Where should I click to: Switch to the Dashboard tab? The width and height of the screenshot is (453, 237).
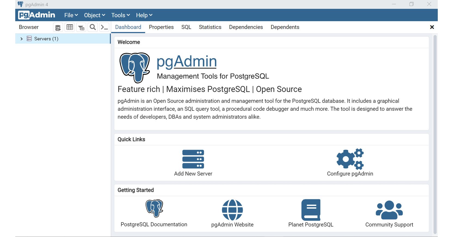pyautogui.click(x=128, y=27)
